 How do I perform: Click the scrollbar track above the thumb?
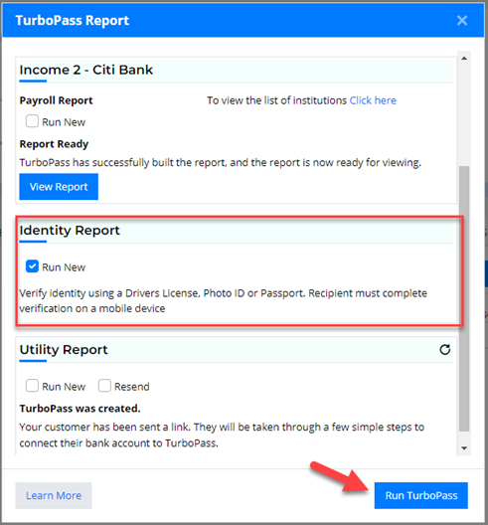pos(464,115)
